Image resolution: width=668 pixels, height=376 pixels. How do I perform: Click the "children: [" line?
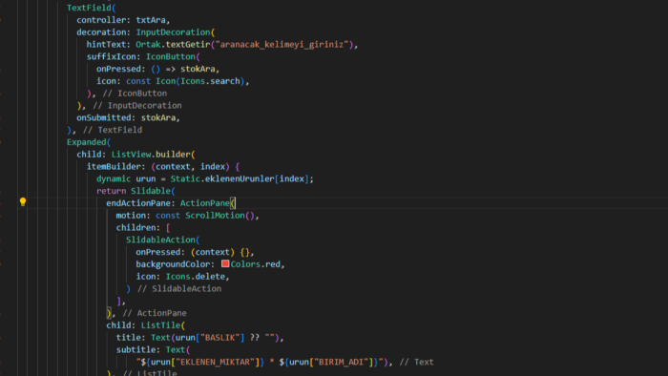point(143,227)
